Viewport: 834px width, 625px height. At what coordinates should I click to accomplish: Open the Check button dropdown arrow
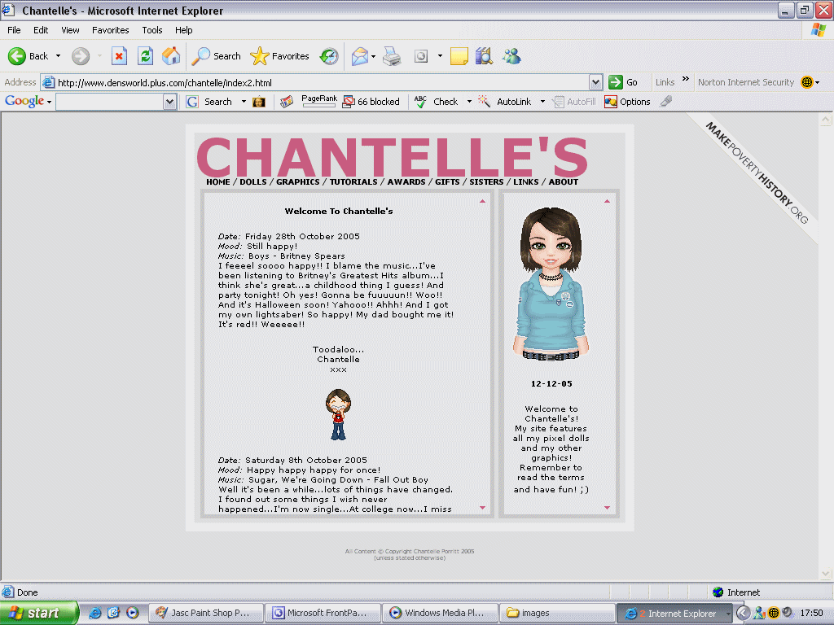tap(469, 102)
